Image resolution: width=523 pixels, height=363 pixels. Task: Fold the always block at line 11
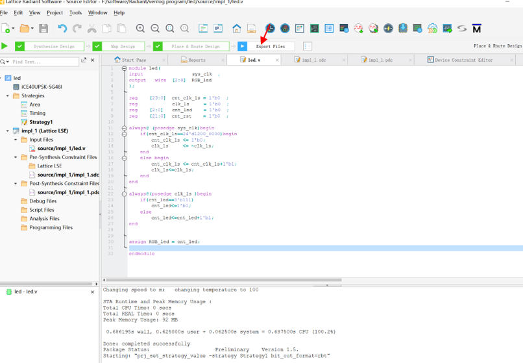tap(124, 128)
